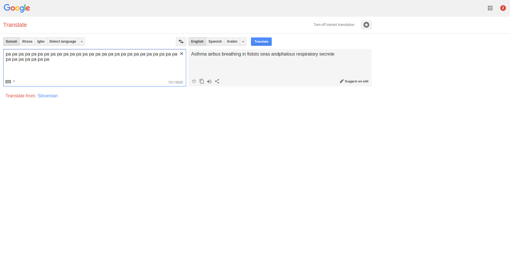Select Spanish as the target language

click(x=215, y=41)
